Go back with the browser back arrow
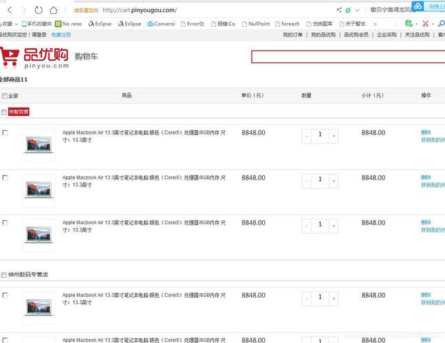Image resolution: width=445 pixels, height=343 pixels. pyautogui.click(x=10, y=10)
